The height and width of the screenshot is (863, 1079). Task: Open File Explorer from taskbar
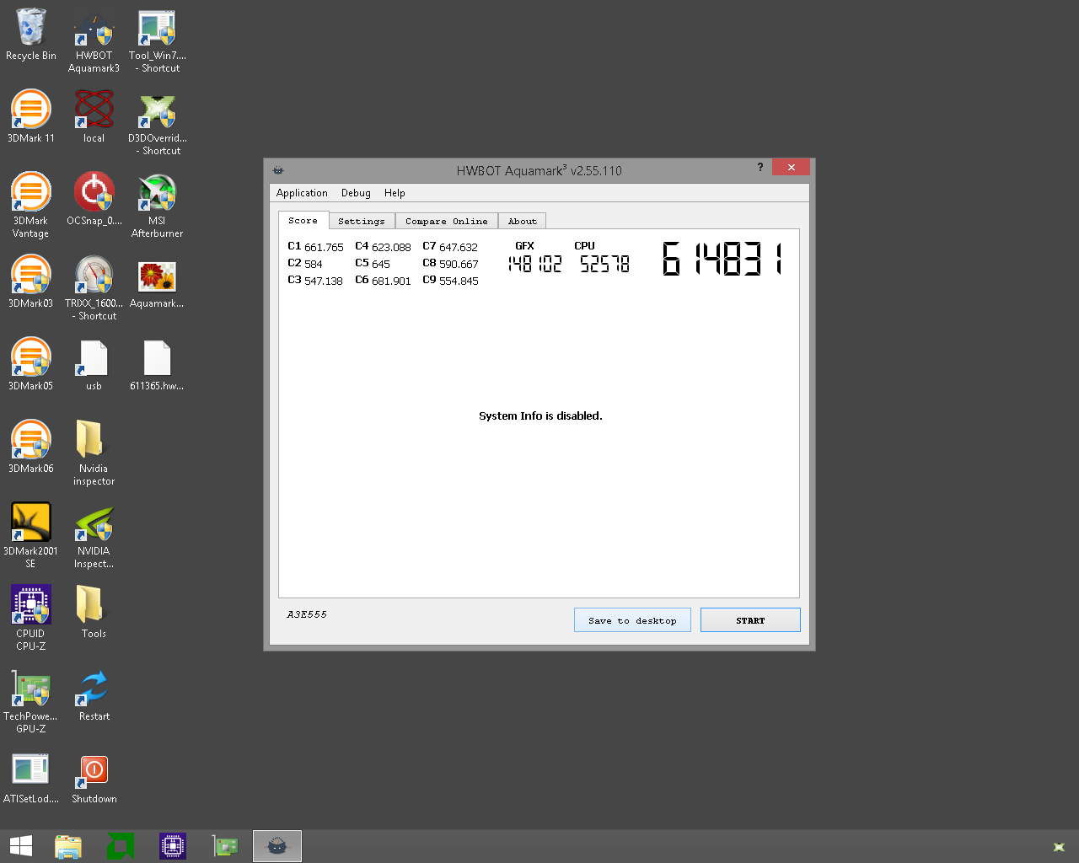click(x=68, y=846)
